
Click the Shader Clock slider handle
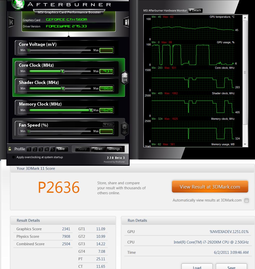click(63, 88)
